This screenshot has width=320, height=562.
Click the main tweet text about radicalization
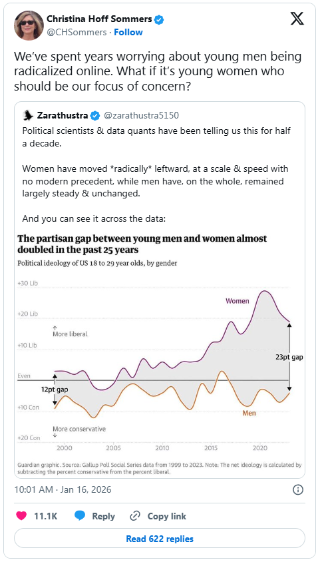click(x=158, y=72)
